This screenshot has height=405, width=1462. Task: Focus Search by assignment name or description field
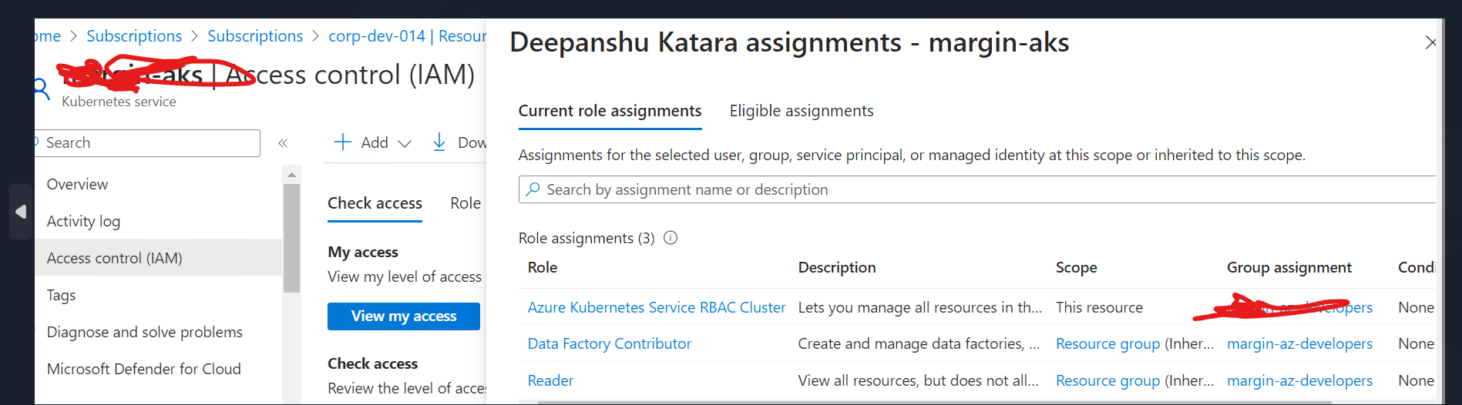977,189
